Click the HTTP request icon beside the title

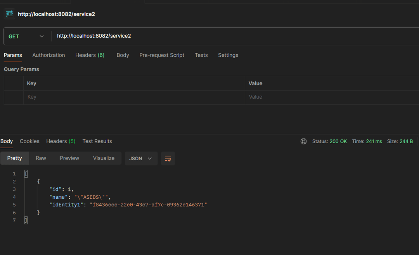click(x=9, y=14)
